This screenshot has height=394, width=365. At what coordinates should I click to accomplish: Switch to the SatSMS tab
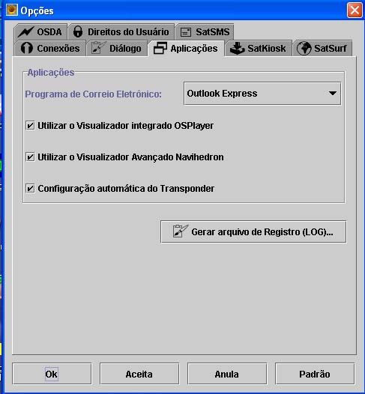[205, 31]
